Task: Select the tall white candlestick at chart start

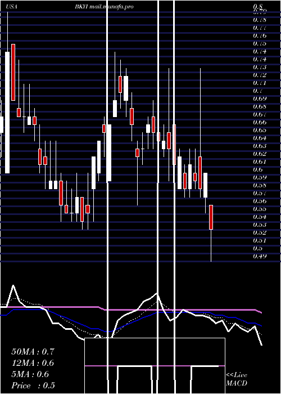Action: point(7,113)
